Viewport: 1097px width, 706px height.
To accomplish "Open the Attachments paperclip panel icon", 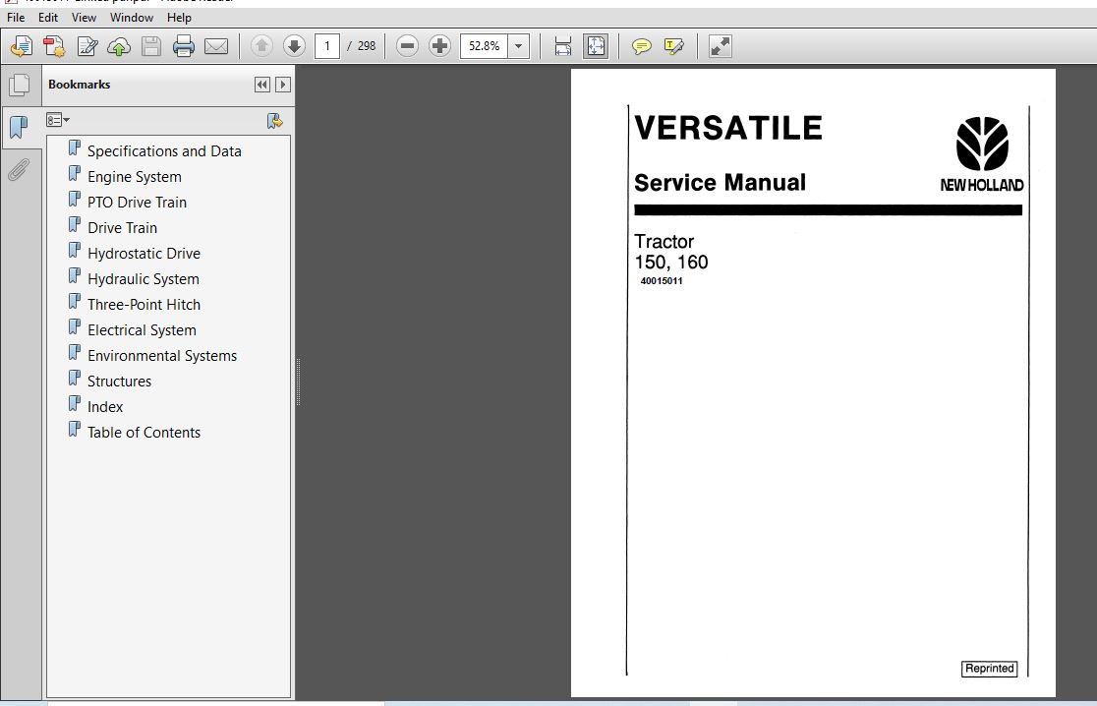I will (19, 170).
